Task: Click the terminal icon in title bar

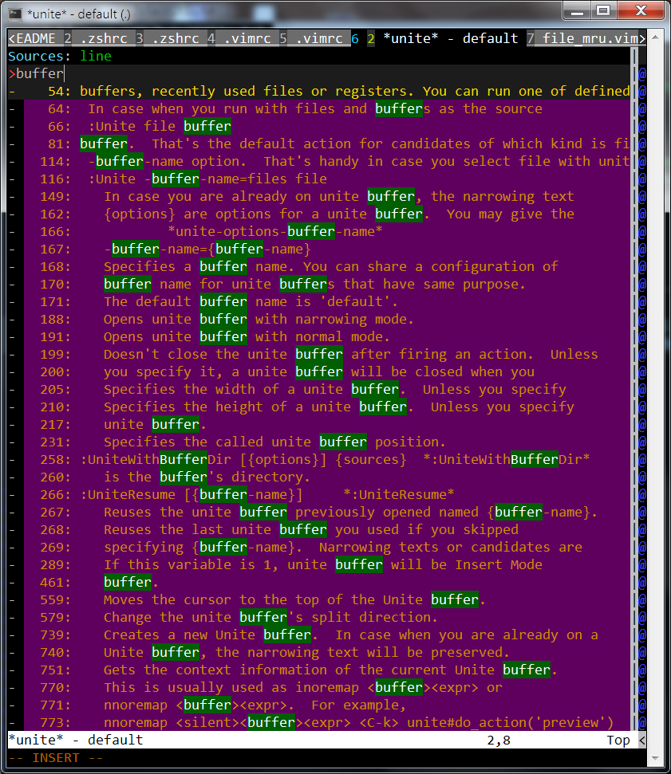Action: pyautogui.click(x=15, y=14)
